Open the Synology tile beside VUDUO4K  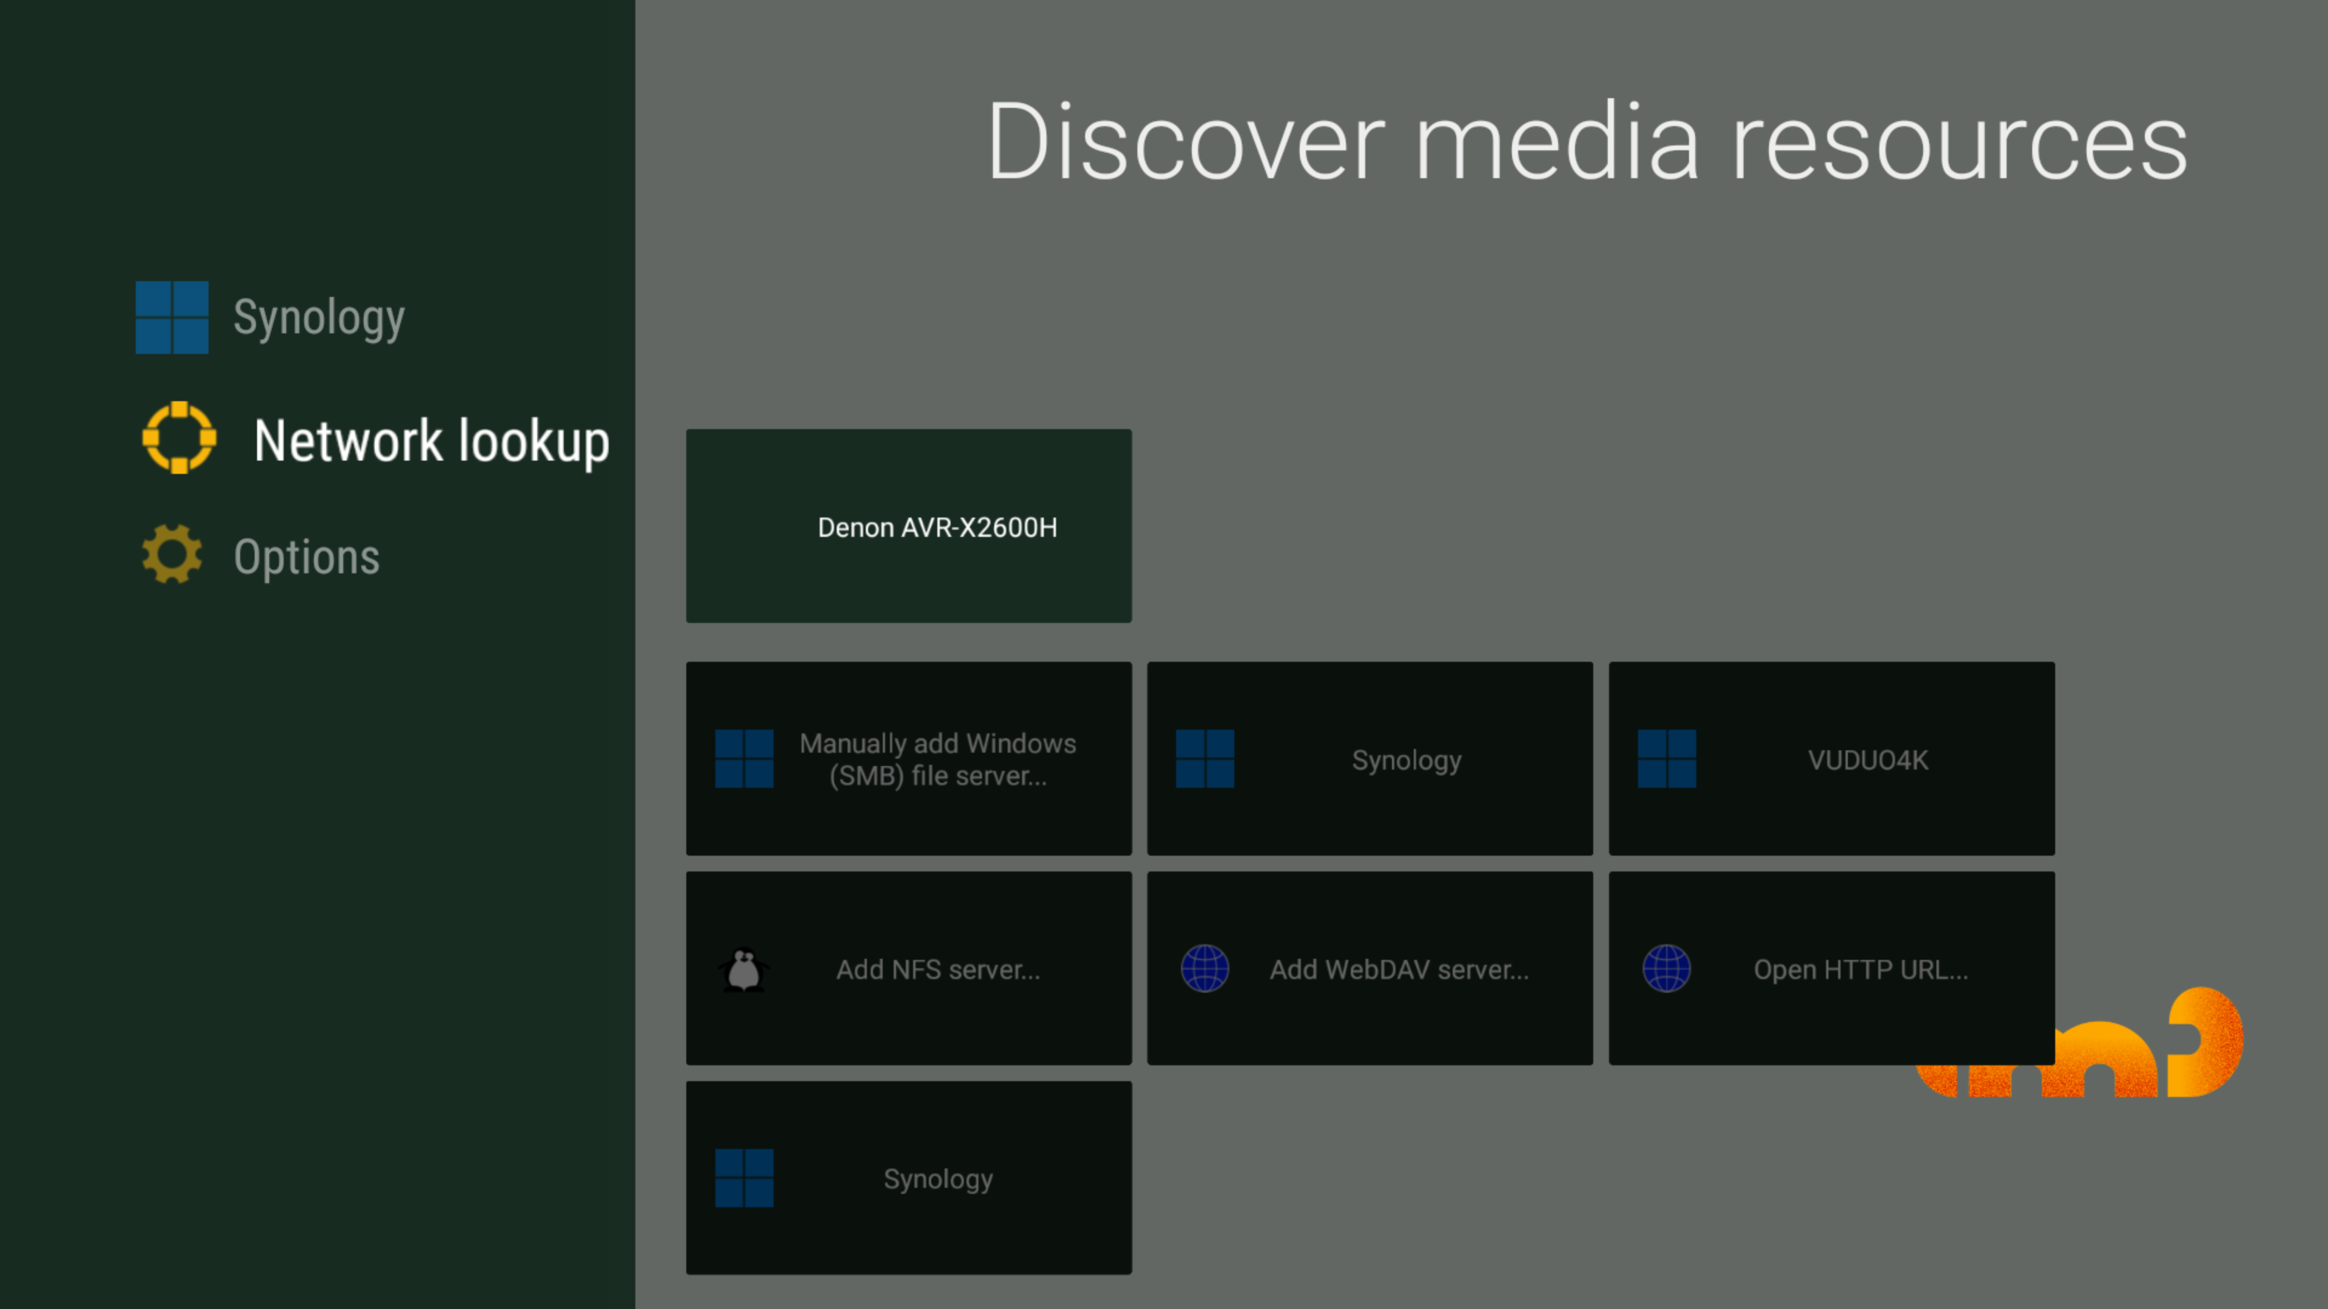[1369, 759]
